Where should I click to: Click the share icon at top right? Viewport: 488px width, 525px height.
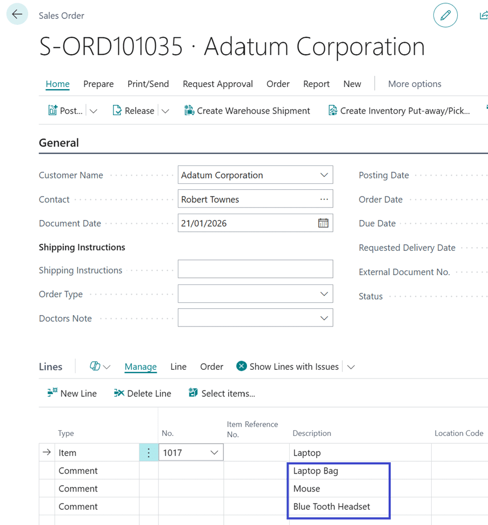coord(484,16)
